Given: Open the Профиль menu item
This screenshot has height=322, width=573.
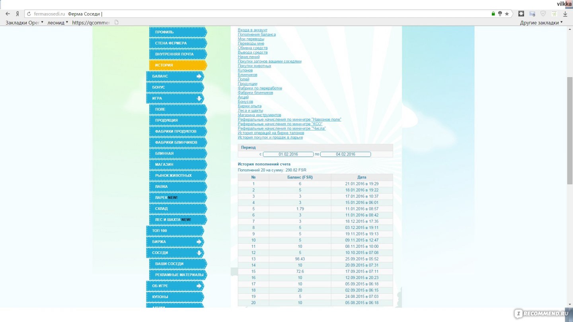Looking at the screenshot, I should tap(178, 32).
